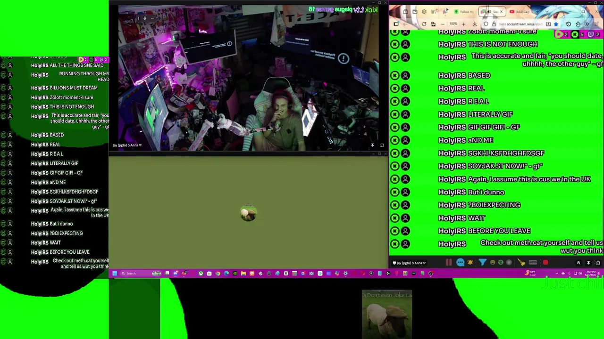This screenshot has width=604, height=339.
Task: Click the Rumble viewer count badge in browser
Action: click(561, 34)
